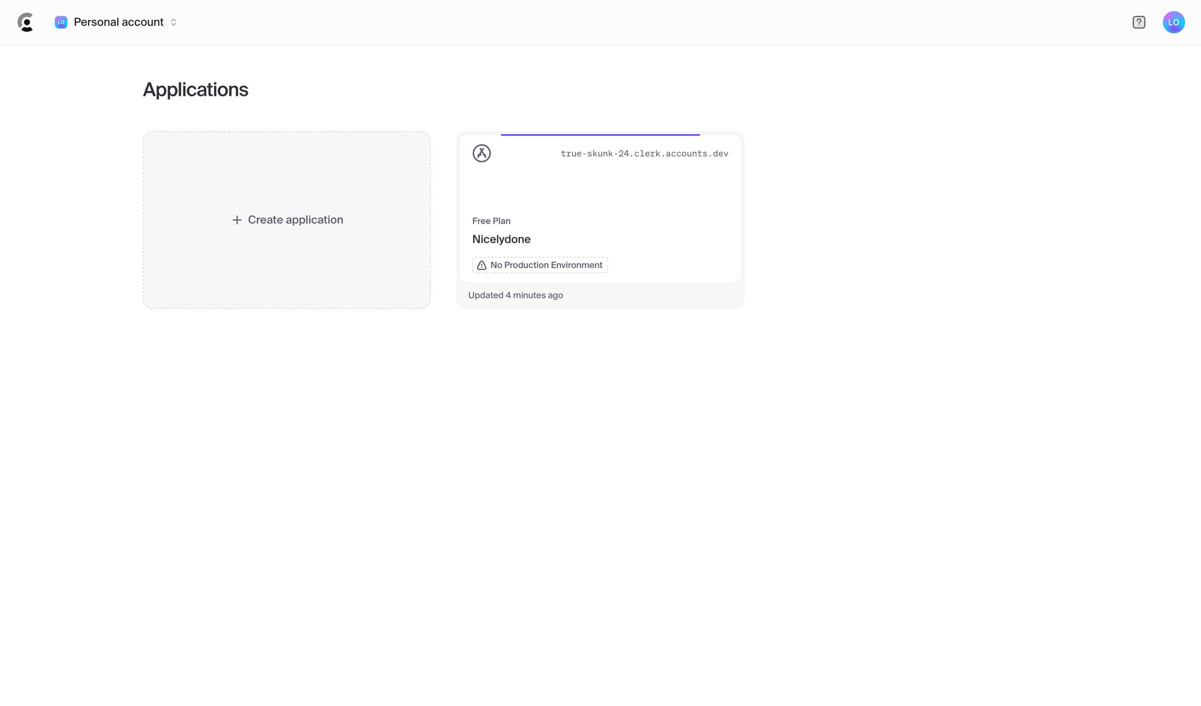
Task: Open account options via the avatar dropdown
Action: tap(1174, 22)
